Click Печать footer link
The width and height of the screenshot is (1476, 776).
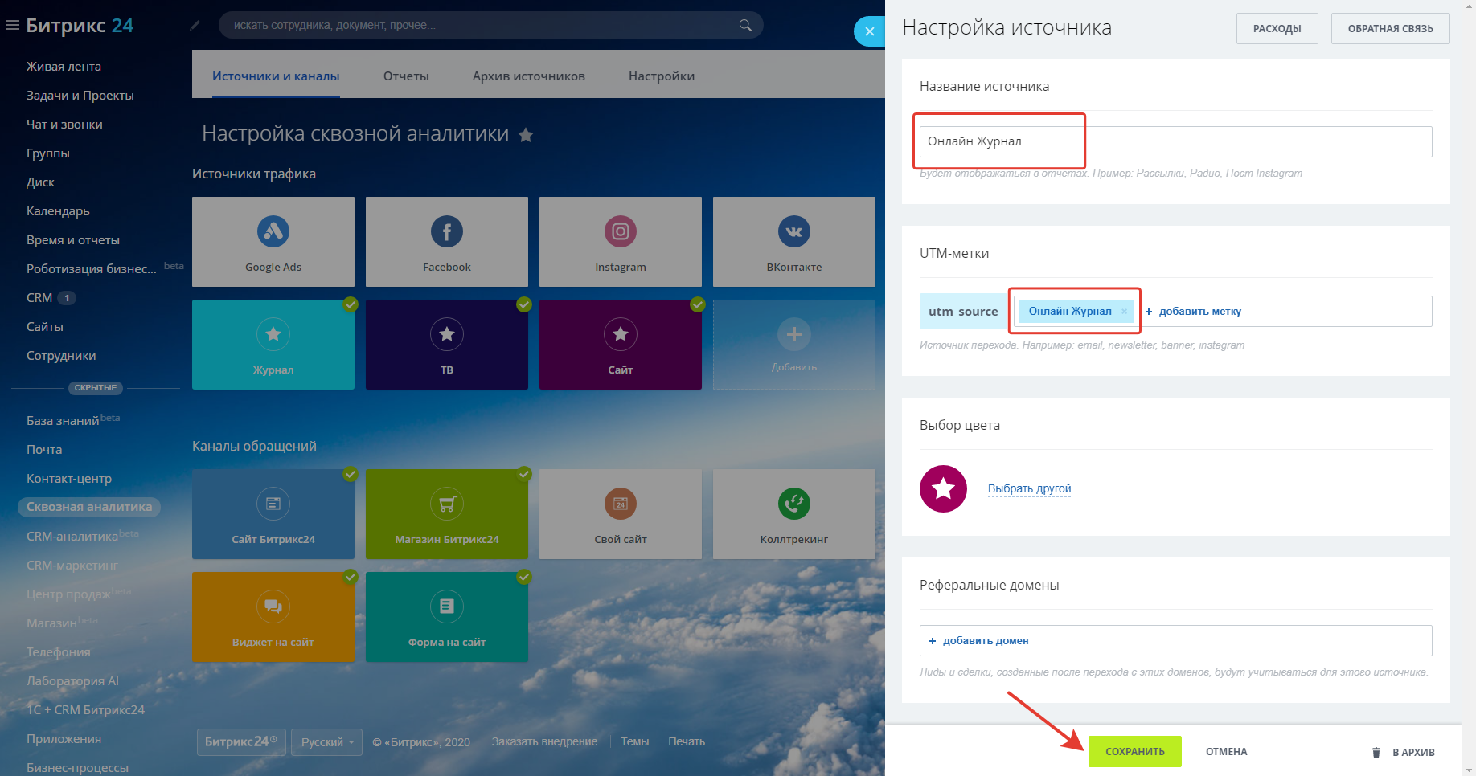point(687,742)
